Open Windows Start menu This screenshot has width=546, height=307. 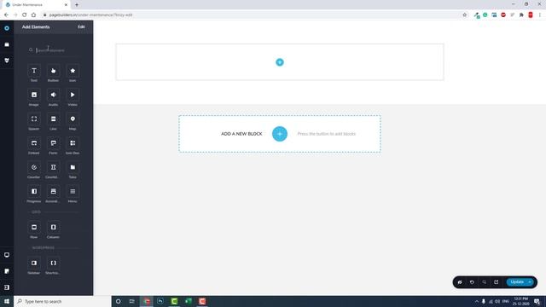click(7, 301)
